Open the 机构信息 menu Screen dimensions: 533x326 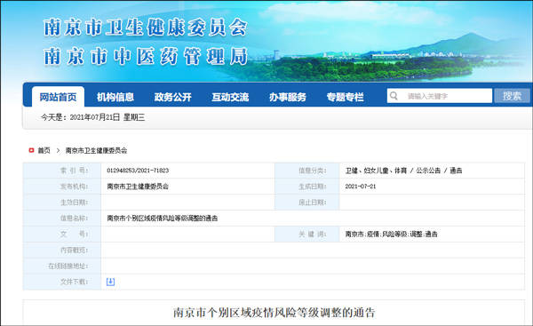[x=115, y=97]
